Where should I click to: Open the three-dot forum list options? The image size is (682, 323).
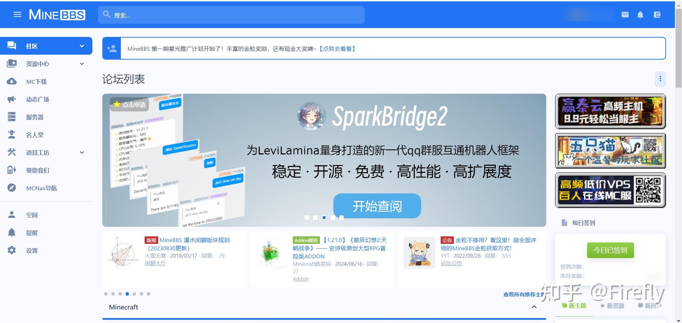(x=660, y=79)
